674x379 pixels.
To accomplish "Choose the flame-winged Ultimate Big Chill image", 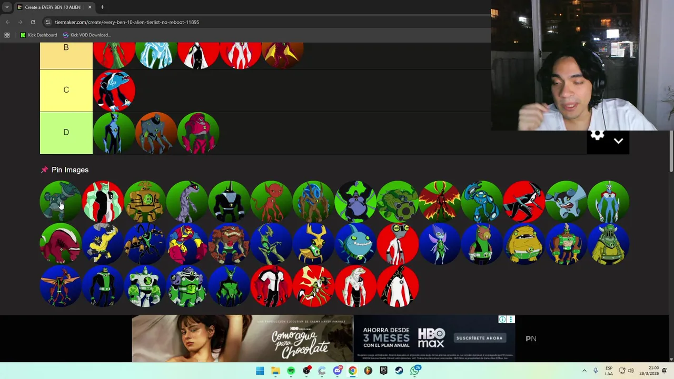I will point(440,201).
